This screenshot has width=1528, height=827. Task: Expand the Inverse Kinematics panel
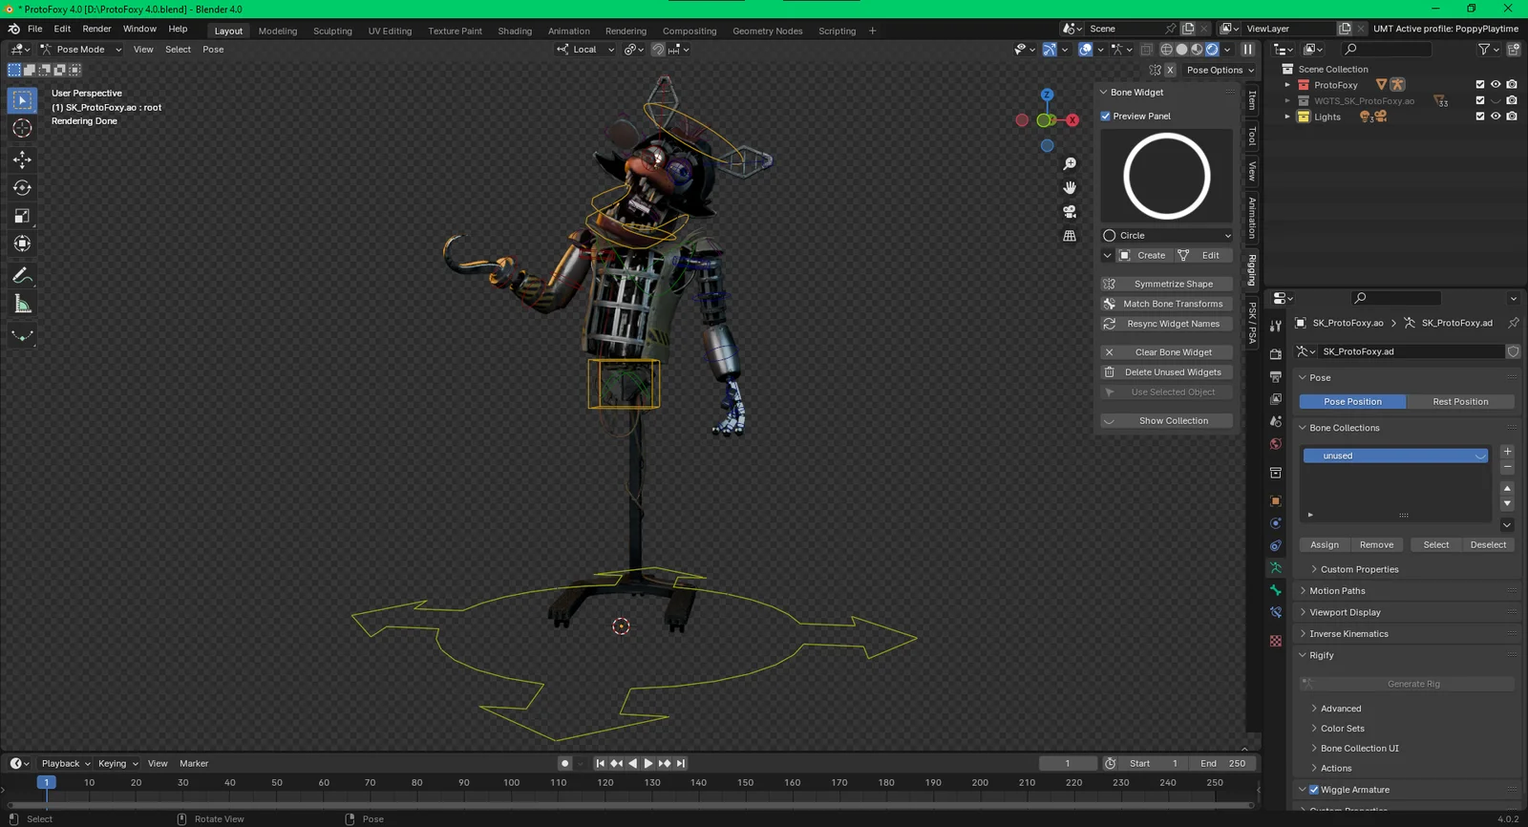(x=1348, y=634)
